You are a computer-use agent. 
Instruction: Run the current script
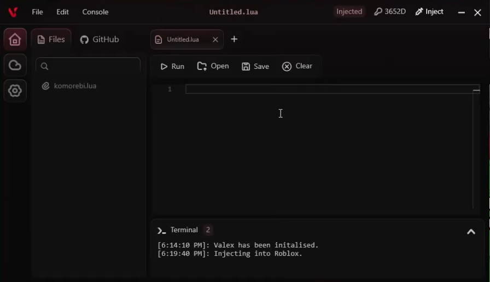[172, 66]
